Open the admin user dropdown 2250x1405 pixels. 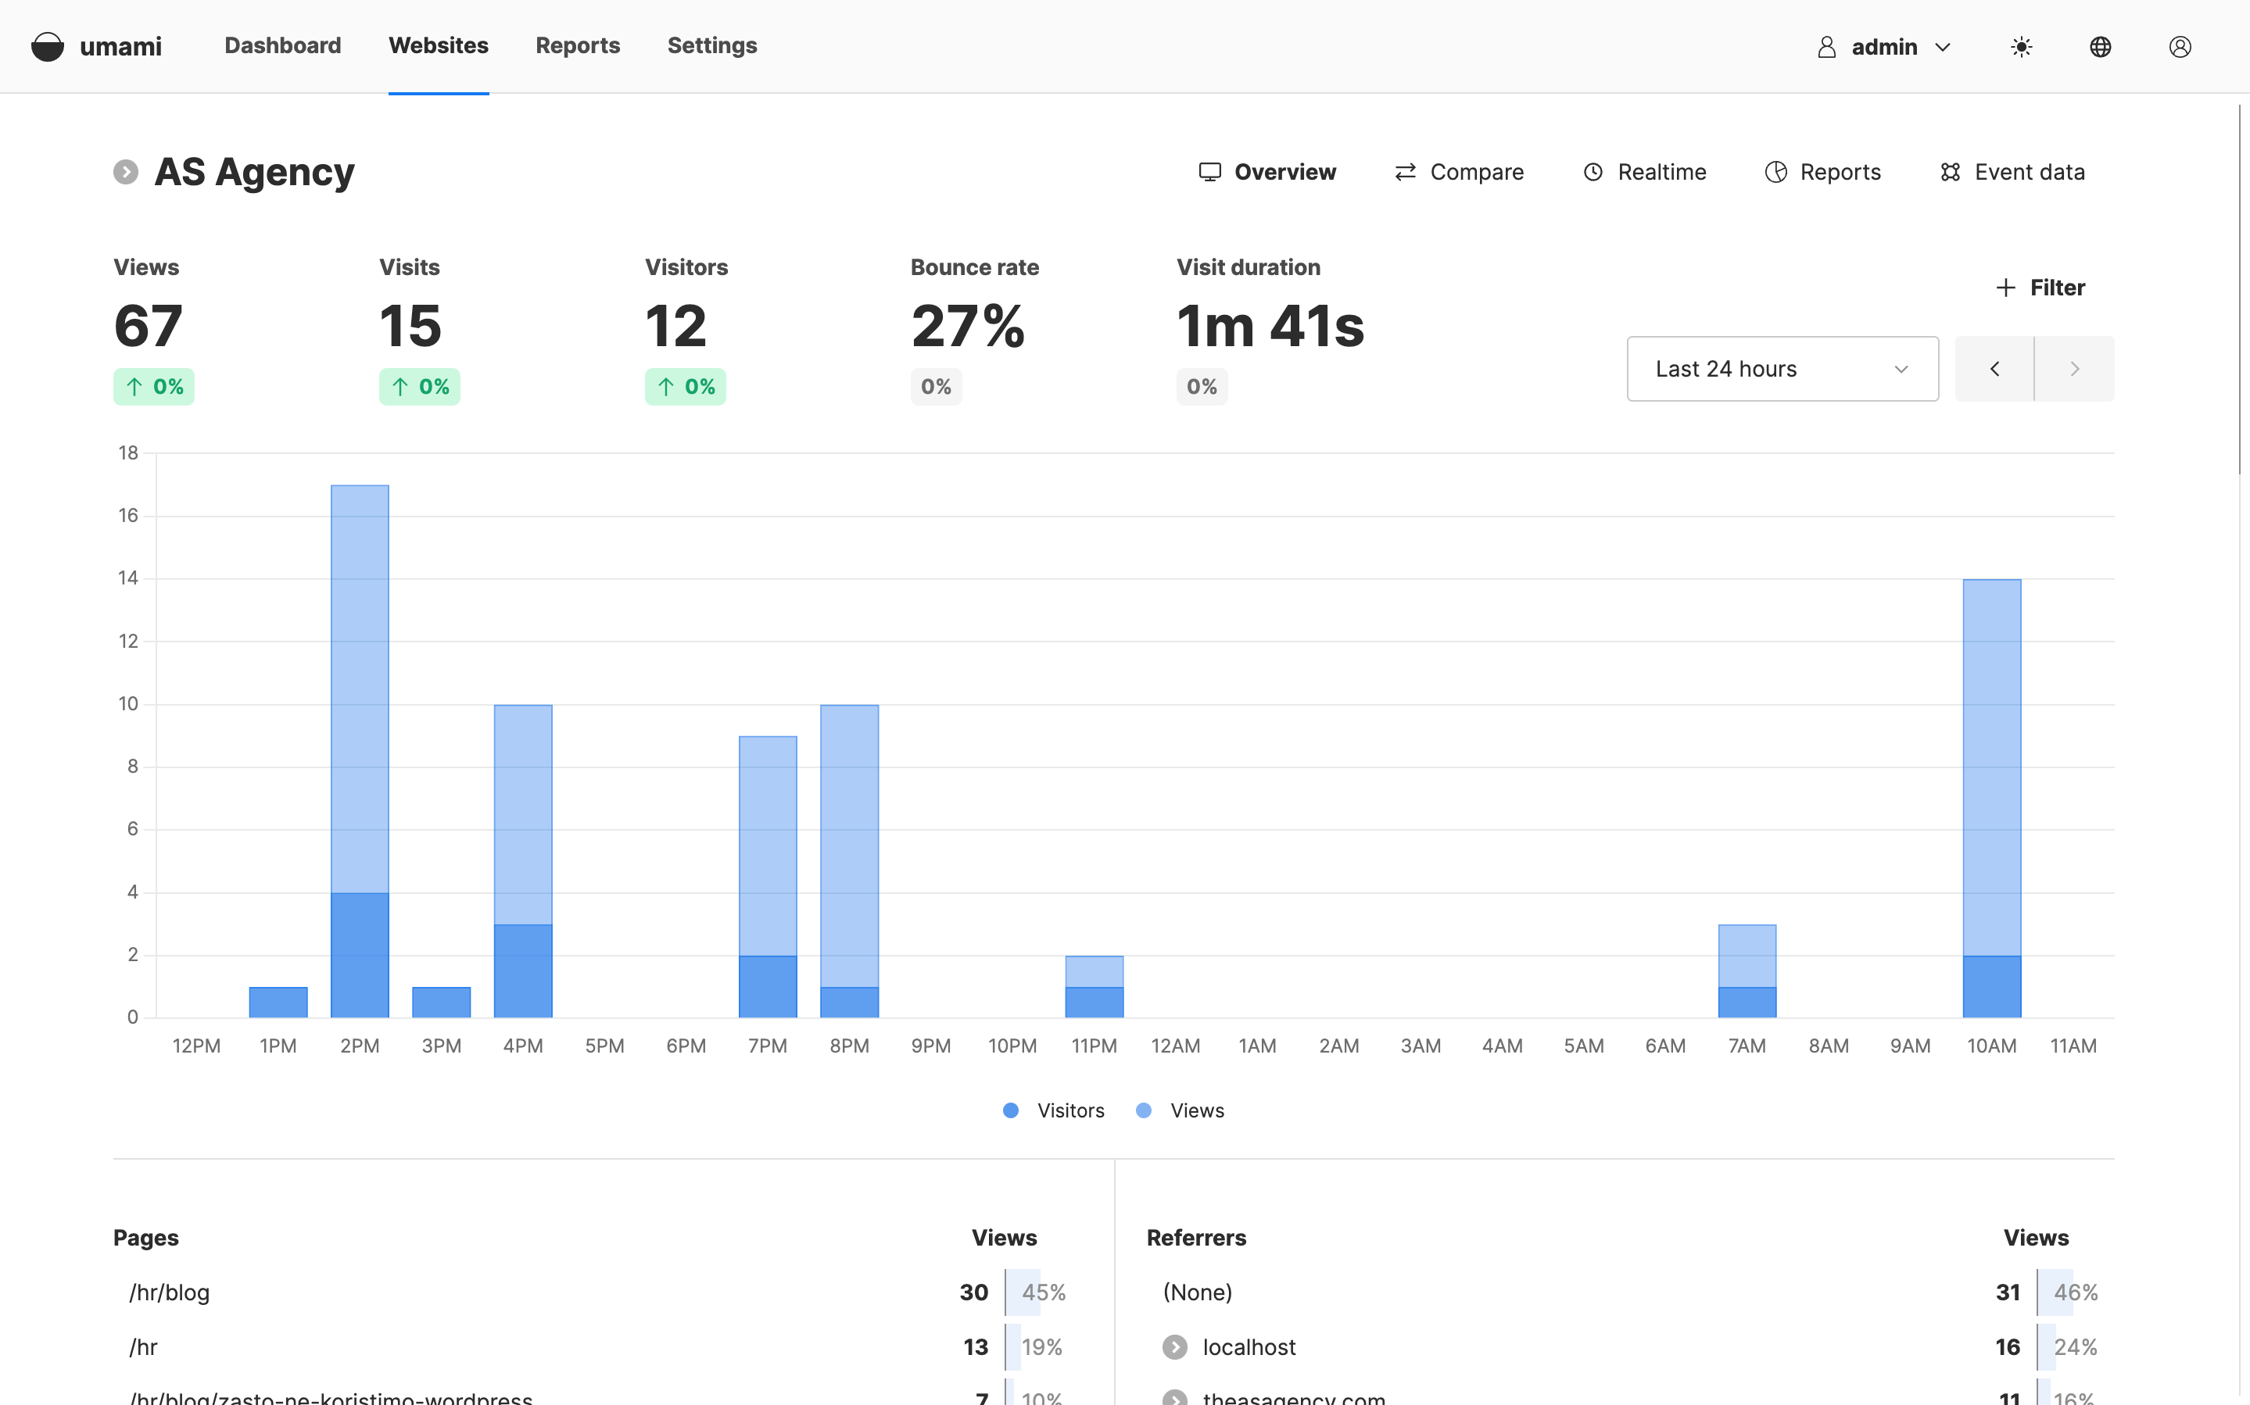coord(1884,46)
